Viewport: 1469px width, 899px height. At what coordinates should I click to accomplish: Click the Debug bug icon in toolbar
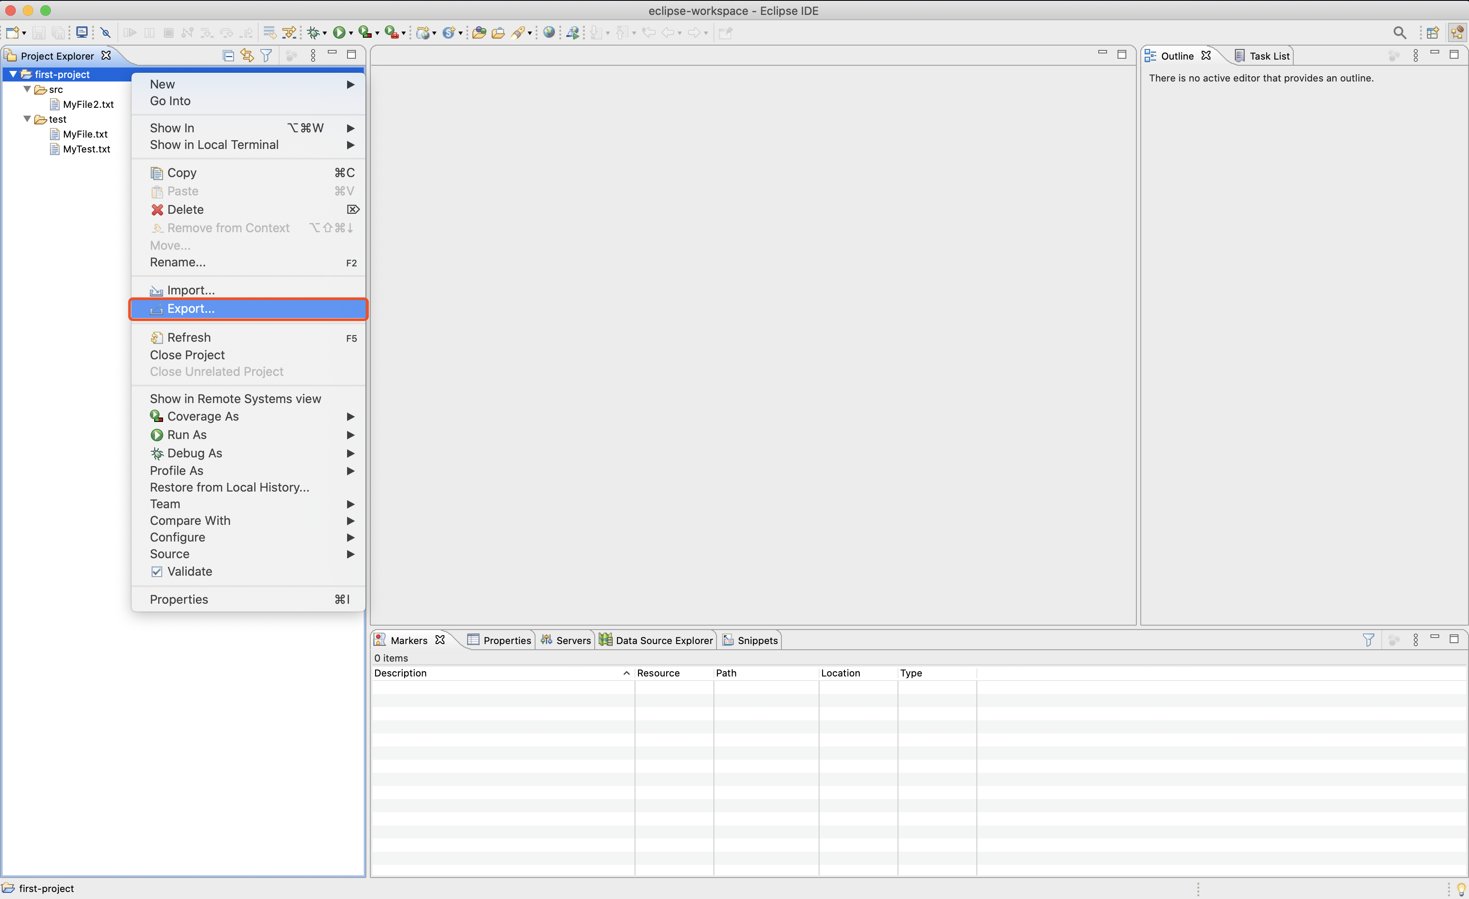click(313, 33)
